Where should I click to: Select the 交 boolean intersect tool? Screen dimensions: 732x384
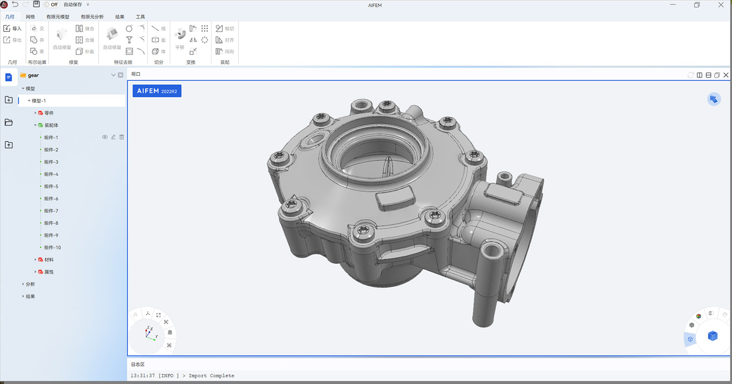coord(37,28)
